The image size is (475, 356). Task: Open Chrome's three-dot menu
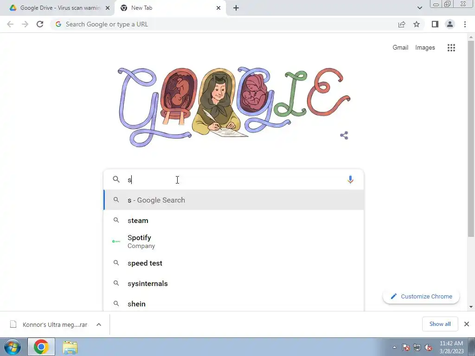465,24
